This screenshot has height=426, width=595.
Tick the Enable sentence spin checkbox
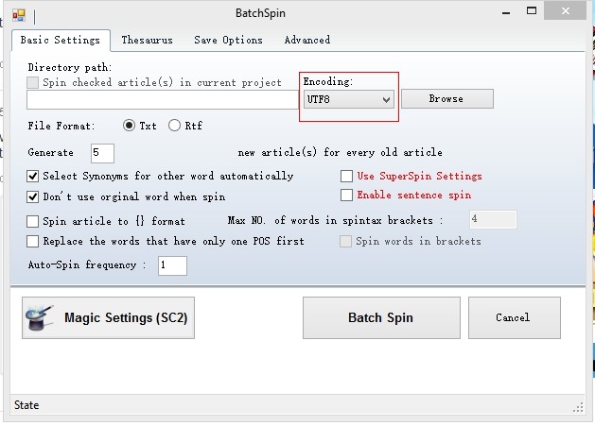click(347, 196)
